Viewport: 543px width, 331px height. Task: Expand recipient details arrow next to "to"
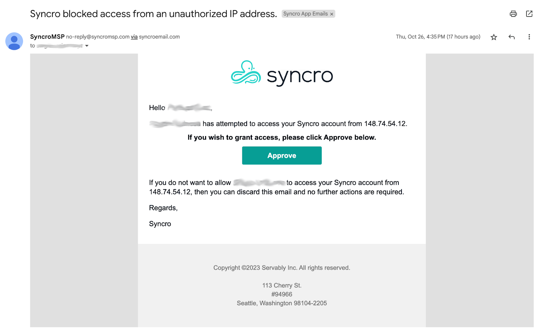click(87, 46)
